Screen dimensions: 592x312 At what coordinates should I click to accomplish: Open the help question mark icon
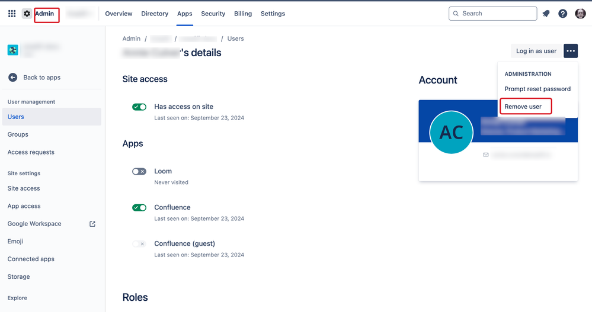(x=562, y=14)
